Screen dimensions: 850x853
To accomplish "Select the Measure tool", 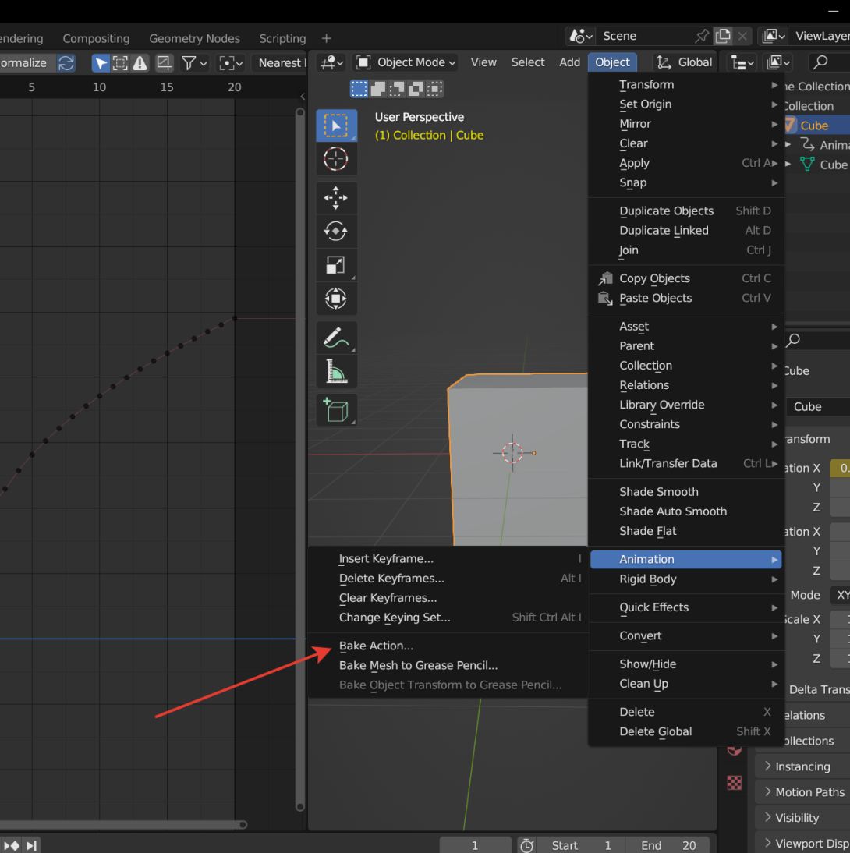I will [x=336, y=371].
